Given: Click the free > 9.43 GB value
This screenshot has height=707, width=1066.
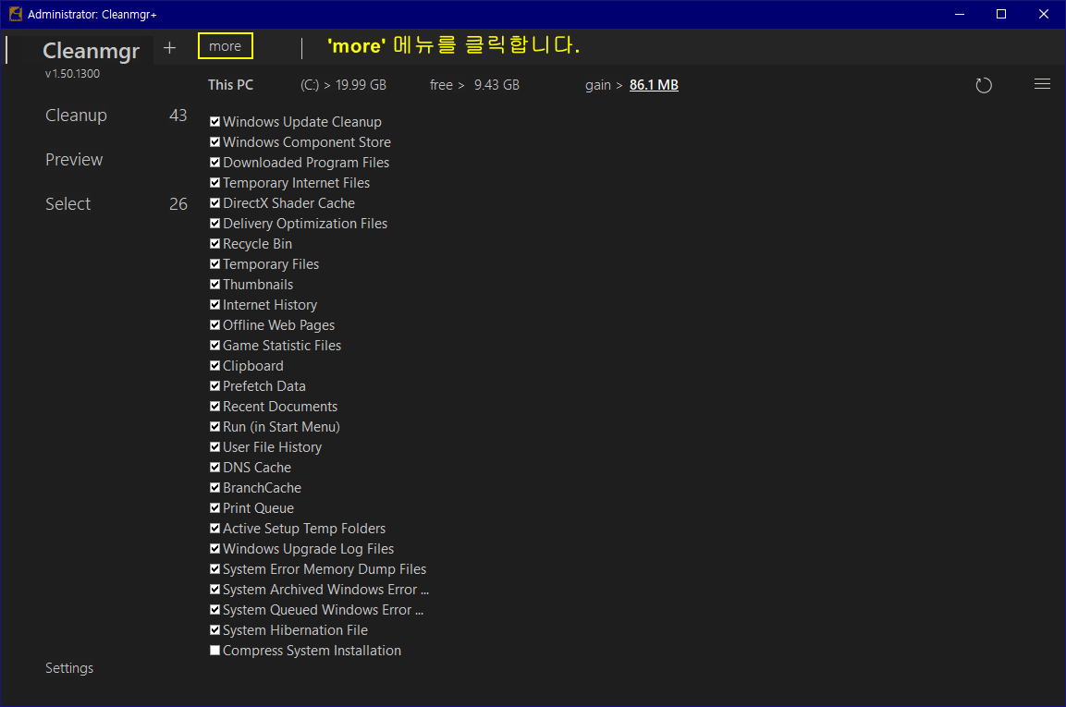Looking at the screenshot, I should pyautogui.click(x=474, y=85).
